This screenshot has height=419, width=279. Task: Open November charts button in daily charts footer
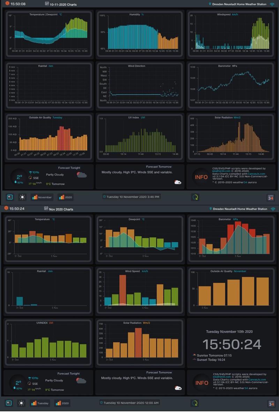click(x=42, y=197)
